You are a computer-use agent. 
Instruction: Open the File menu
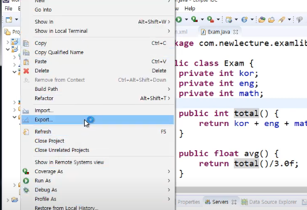pos(9,9)
